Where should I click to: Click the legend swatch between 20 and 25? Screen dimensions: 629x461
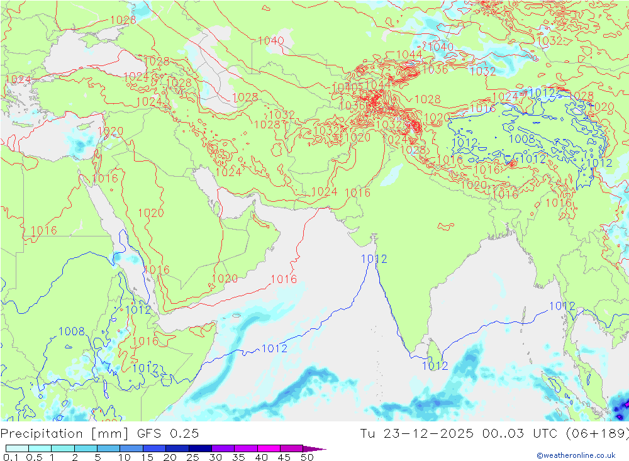click(177, 448)
